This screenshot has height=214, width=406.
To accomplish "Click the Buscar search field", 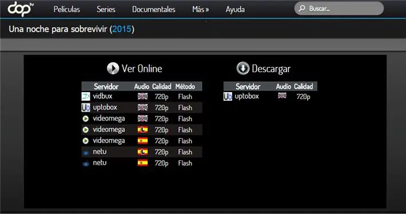I will 339,9.
